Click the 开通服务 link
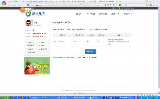The height and width of the screenshot is (99, 160). pyautogui.click(x=69, y=58)
